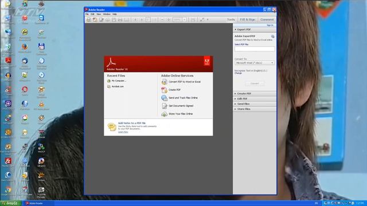Select Get Documents Signed

tap(181, 106)
